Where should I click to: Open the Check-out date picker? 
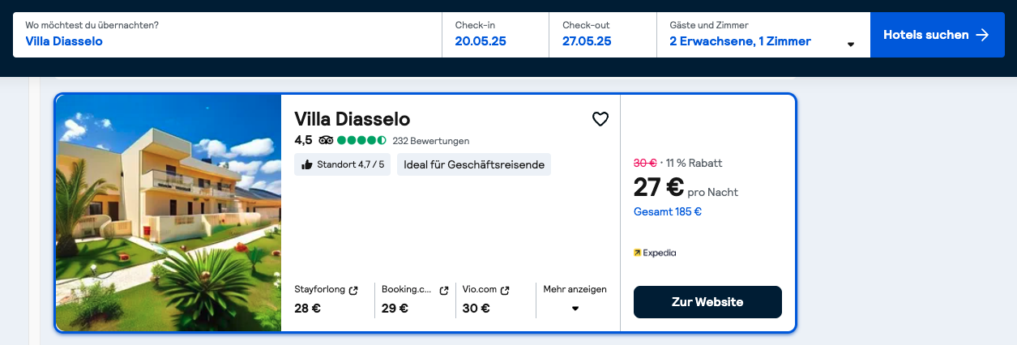click(603, 35)
